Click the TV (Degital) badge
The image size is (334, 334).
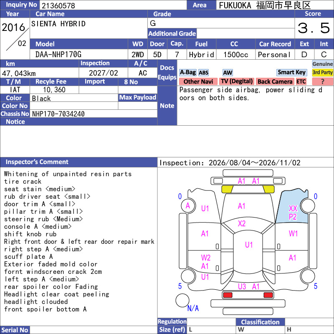coord(237,81)
